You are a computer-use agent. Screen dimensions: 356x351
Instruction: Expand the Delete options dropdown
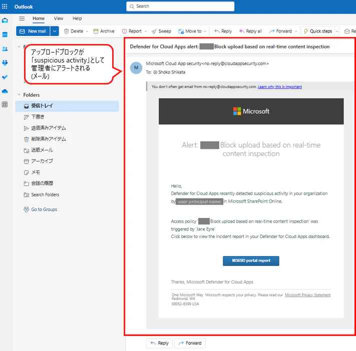[x=87, y=31]
